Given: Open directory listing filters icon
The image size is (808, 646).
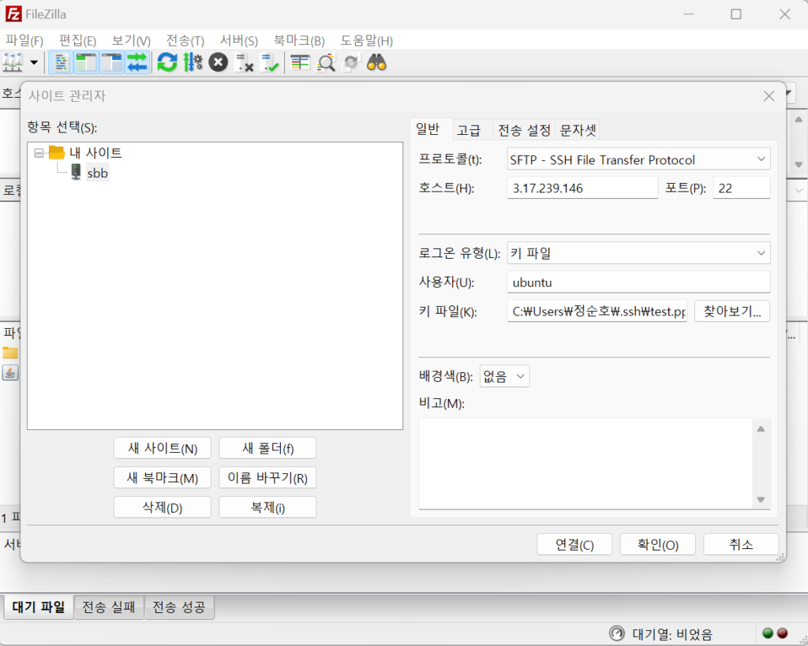Looking at the screenshot, I should tap(300, 62).
